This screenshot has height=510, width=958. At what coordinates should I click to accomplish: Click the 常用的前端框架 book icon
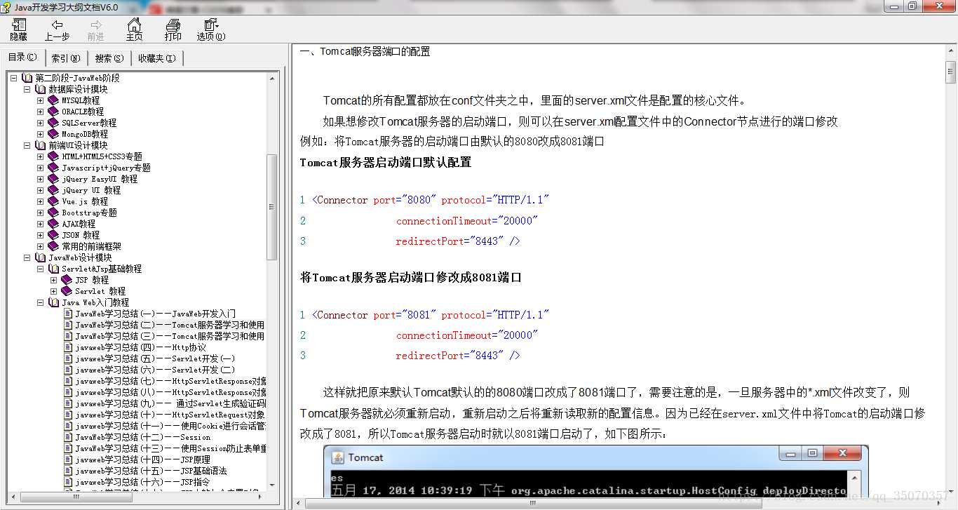click(x=53, y=246)
